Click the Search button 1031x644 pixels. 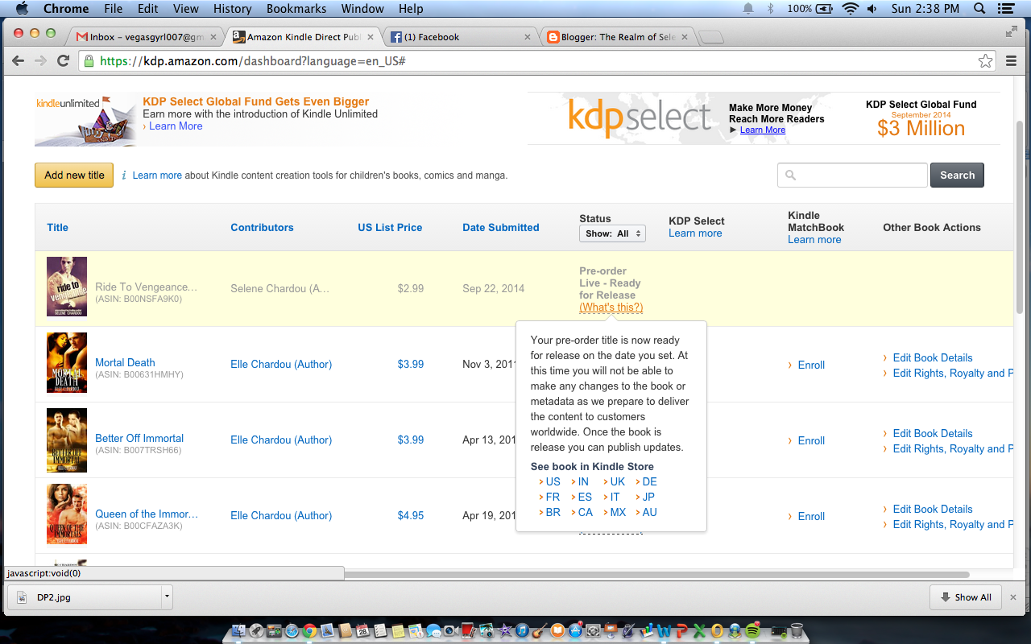pos(957,175)
